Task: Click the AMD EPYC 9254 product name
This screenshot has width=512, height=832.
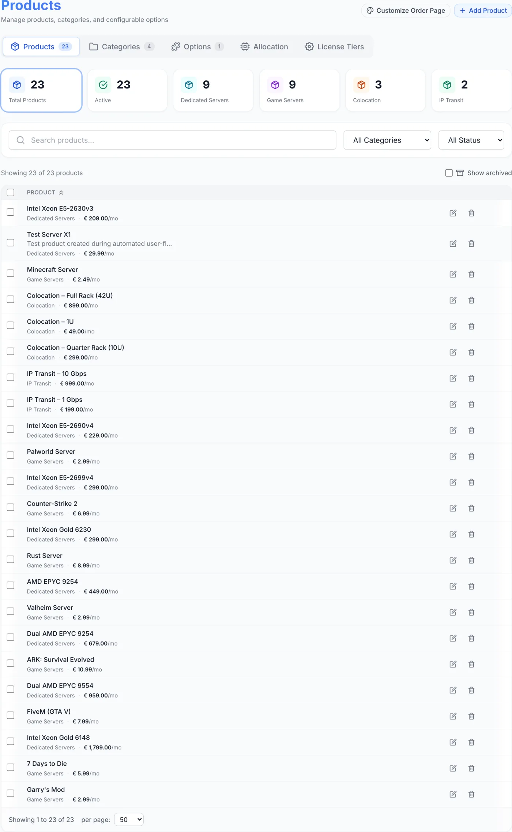Action: [52, 582]
